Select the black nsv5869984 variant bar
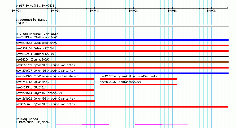 122,57
